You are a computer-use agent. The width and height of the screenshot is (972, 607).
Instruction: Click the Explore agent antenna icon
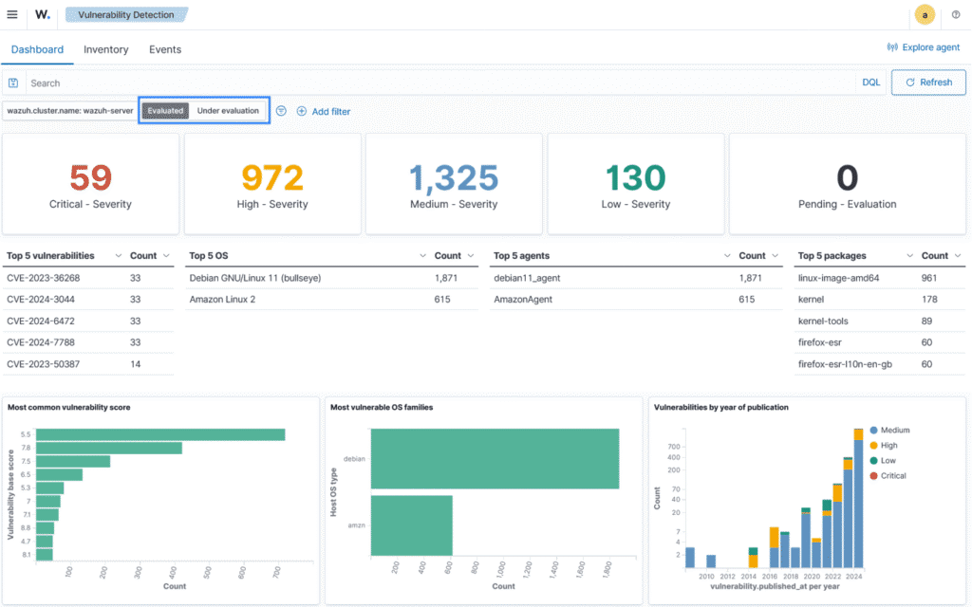[892, 47]
